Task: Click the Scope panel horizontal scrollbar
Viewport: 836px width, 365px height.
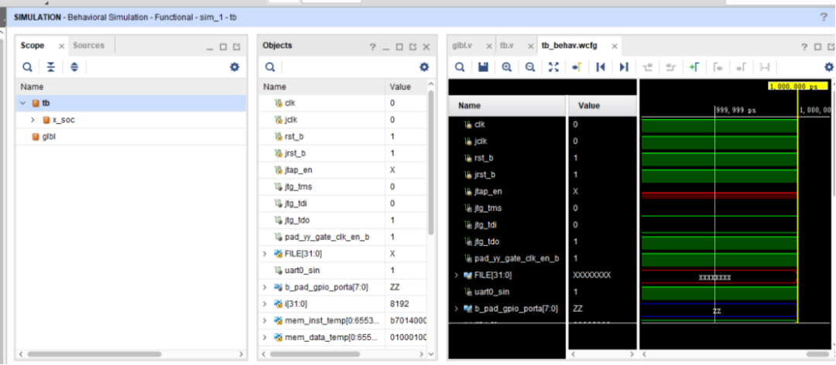Action: (94, 354)
